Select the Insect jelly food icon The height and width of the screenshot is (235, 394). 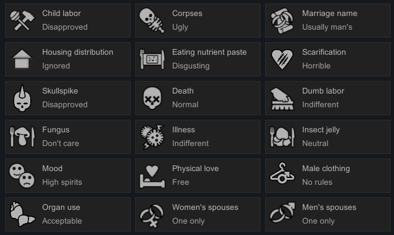283,136
